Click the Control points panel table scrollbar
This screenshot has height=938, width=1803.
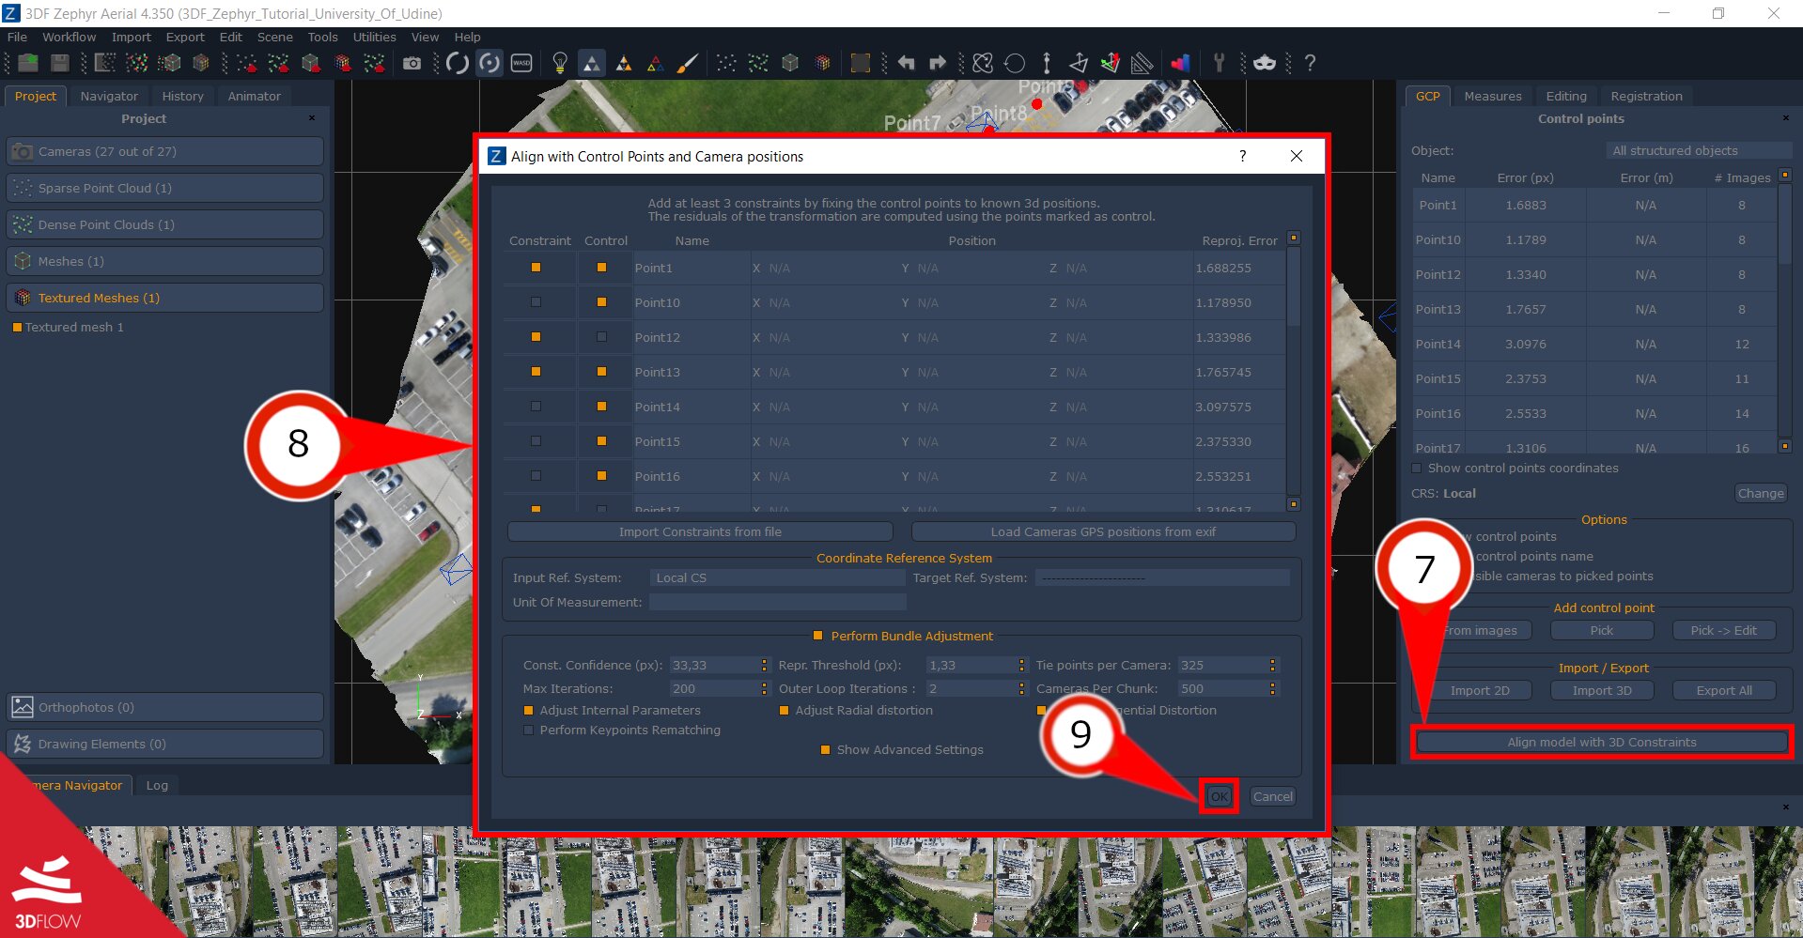click(1785, 310)
